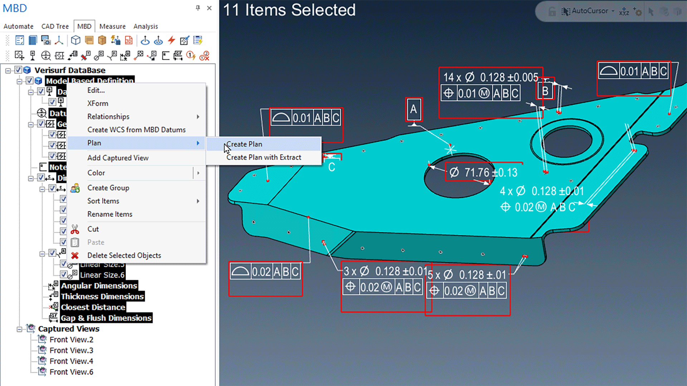Click the red lightning bolt icon
687x386 pixels.
[x=171, y=40]
